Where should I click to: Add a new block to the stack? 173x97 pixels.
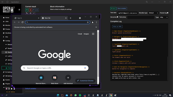pos(27,10)
